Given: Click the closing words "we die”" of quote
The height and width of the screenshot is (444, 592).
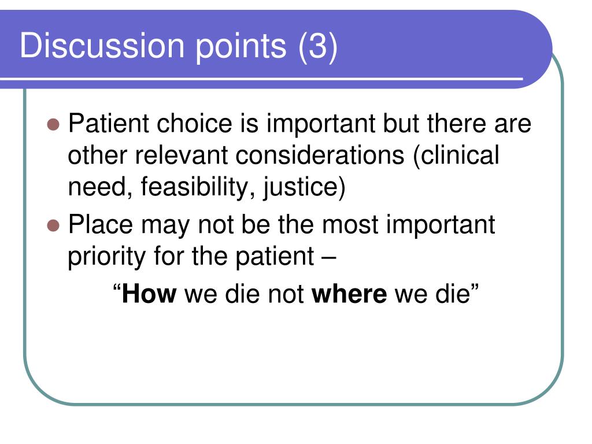Looking at the screenshot, I should (x=437, y=293).
